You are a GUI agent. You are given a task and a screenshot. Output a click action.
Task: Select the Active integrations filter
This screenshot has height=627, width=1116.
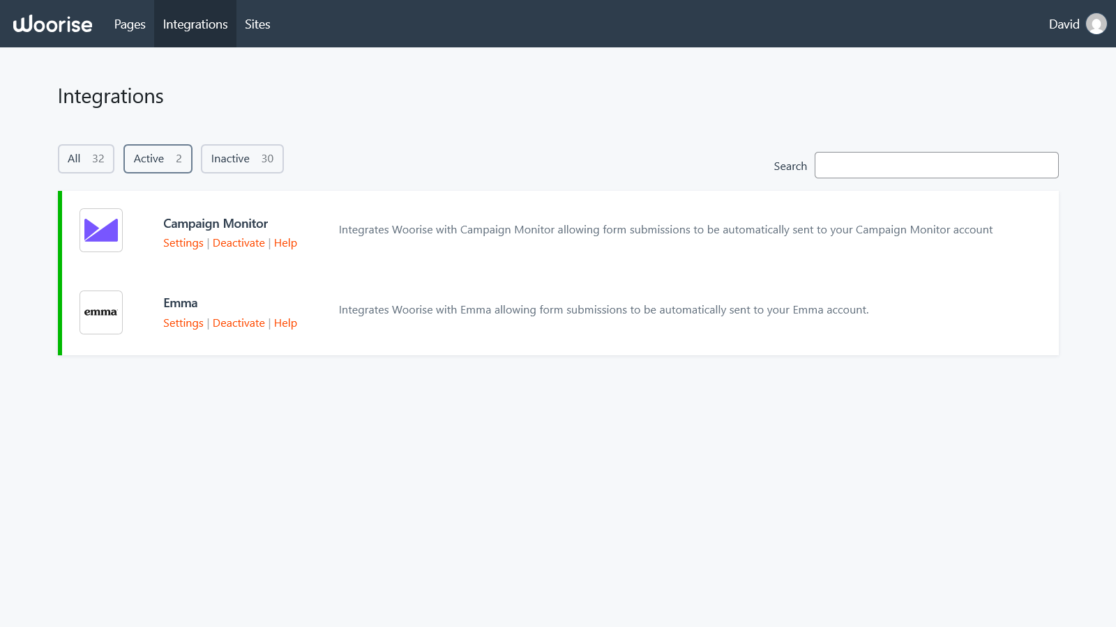[158, 159]
